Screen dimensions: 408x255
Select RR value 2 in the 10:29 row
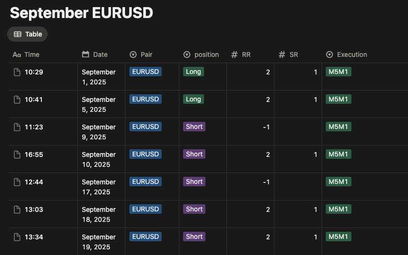pos(268,72)
